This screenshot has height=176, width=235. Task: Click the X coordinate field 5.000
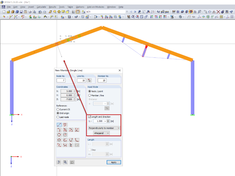click(x=67, y=91)
